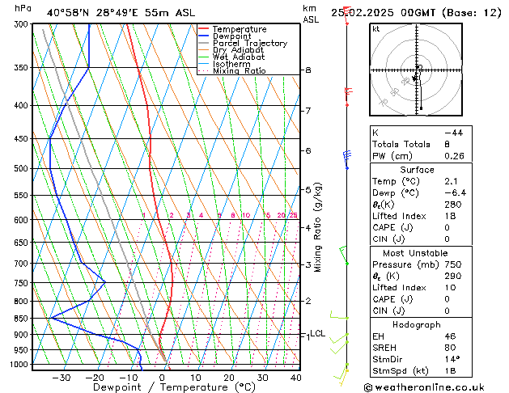Select the Parcel Trajectory legend item
Image resolution: width=509 pixels, height=393 pixels.
[249, 43]
